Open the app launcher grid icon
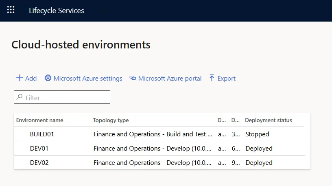 pos(11,10)
